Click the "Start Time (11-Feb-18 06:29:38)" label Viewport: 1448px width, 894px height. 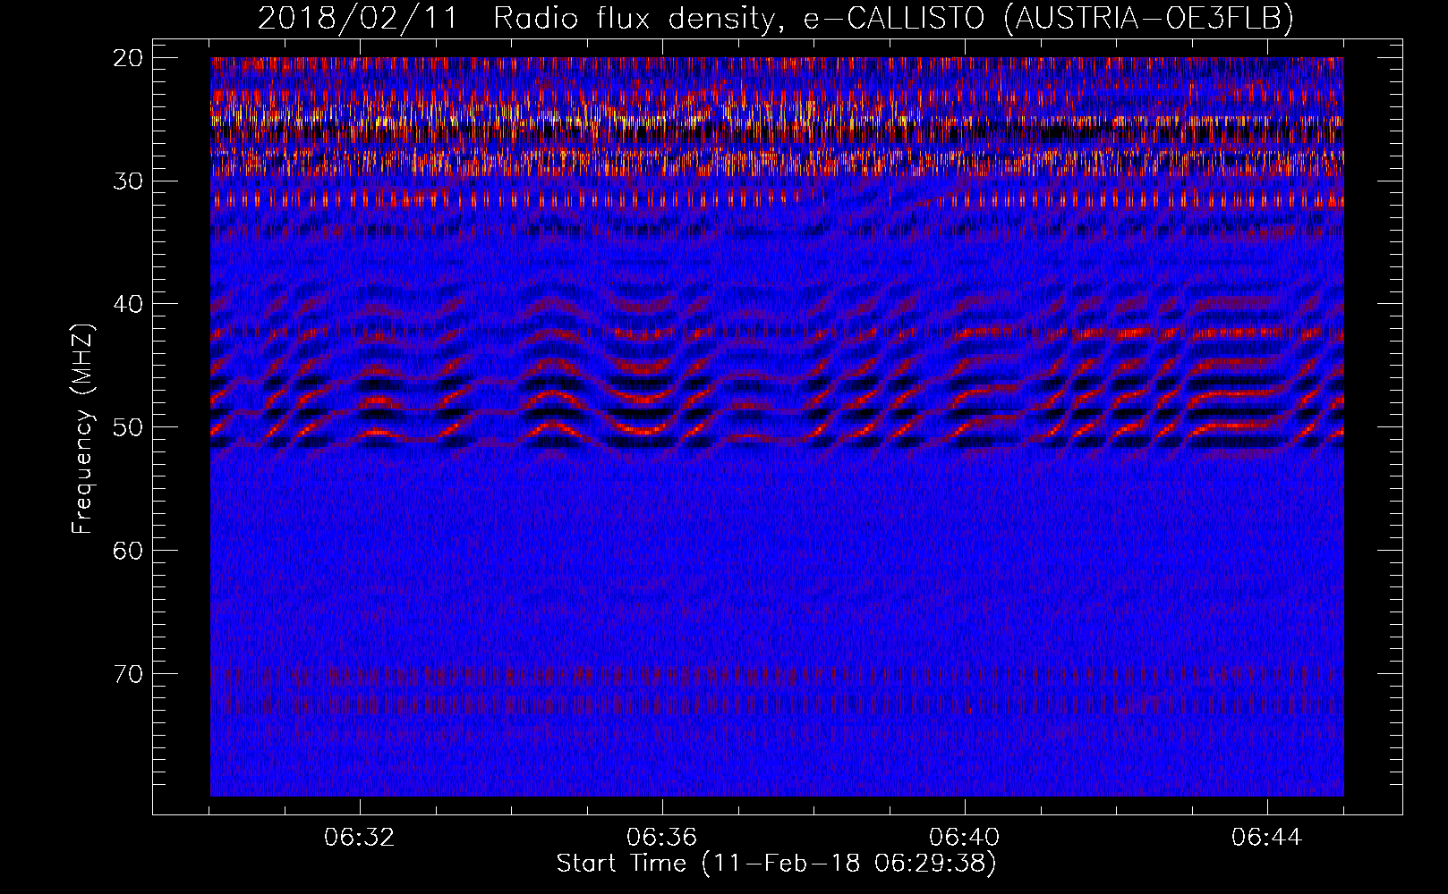pos(776,863)
